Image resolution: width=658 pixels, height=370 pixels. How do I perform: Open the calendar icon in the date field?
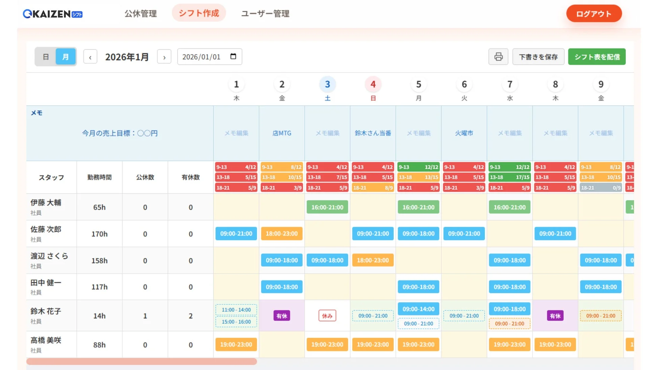pyautogui.click(x=233, y=57)
